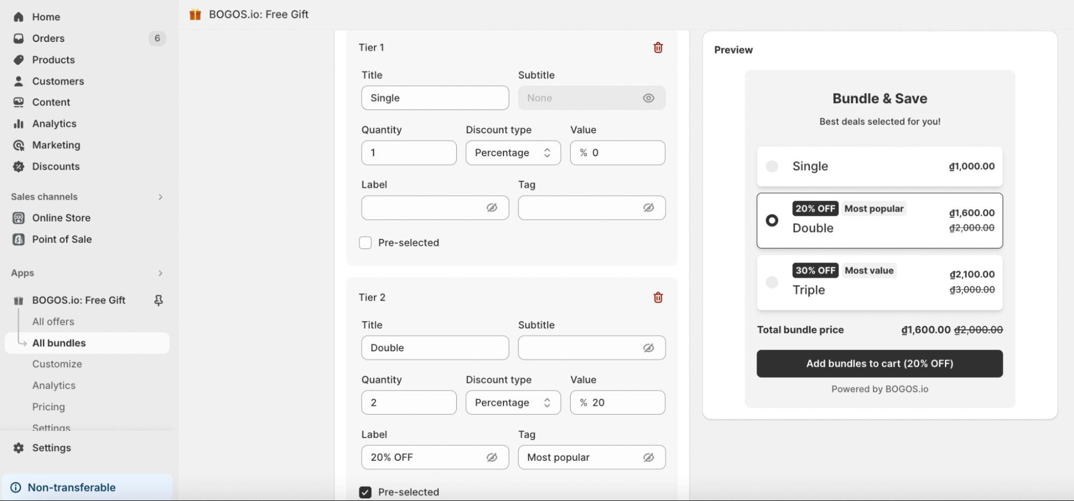Open Tier 1 Discount type dropdown
The image size is (1074, 501).
pos(513,153)
